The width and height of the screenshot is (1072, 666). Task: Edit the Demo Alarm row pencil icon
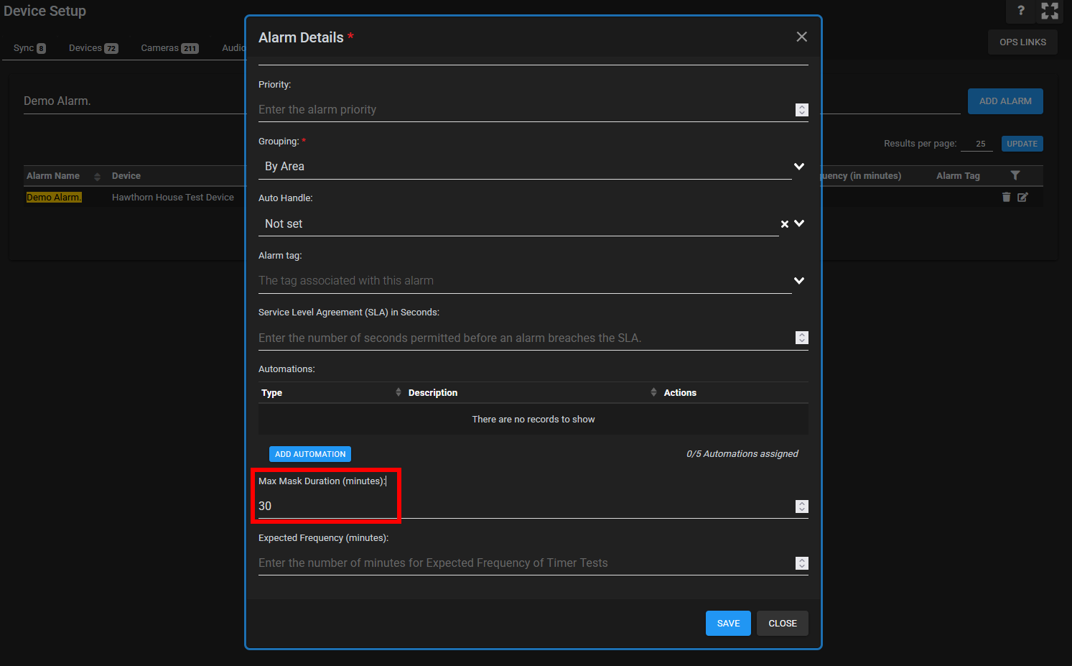point(1022,197)
